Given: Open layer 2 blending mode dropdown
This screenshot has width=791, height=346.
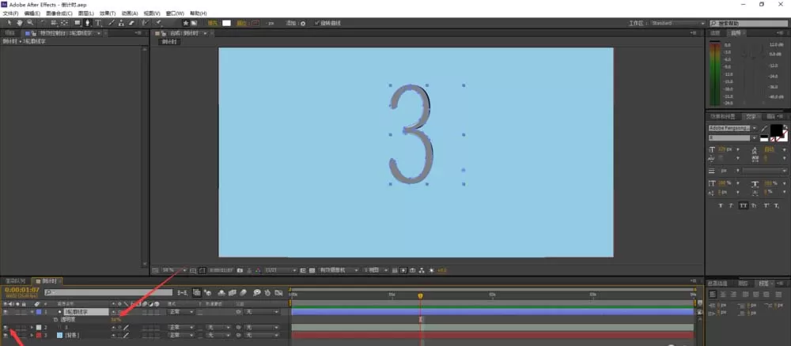Looking at the screenshot, I should tap(181, 327).
